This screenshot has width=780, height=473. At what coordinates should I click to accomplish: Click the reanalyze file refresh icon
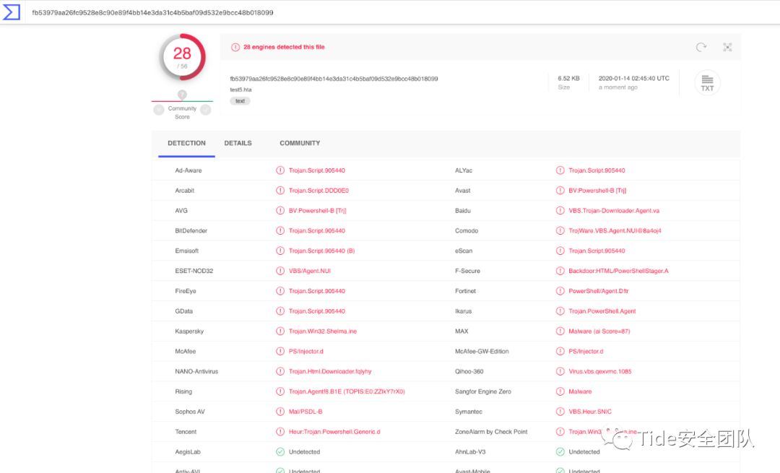click(x=701, y=47)
